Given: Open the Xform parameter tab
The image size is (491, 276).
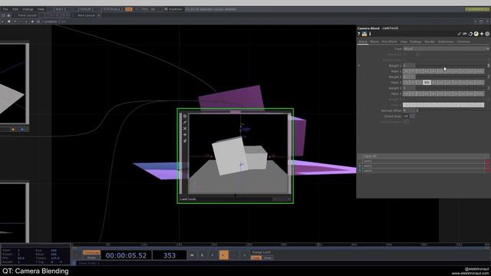Looking at the screenshot, I should click(374, 41).
